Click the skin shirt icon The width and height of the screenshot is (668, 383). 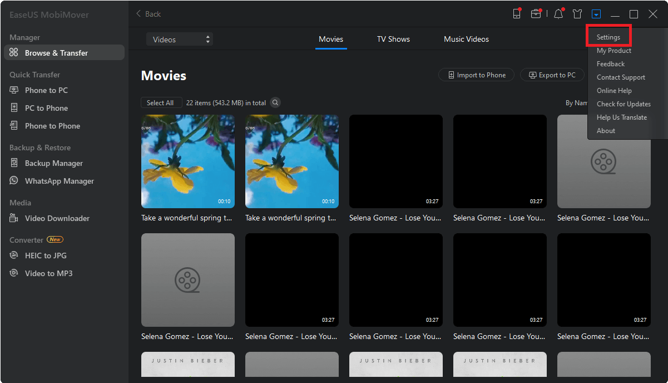pos(577,14)
